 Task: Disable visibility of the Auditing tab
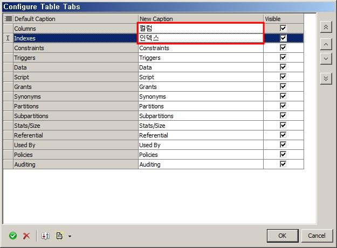coord(283,164)
